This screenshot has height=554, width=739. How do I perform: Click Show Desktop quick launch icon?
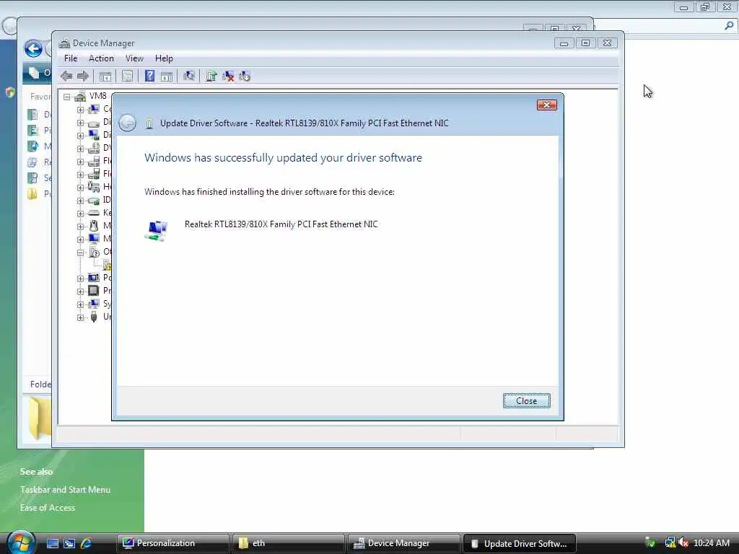pos(52,543)
